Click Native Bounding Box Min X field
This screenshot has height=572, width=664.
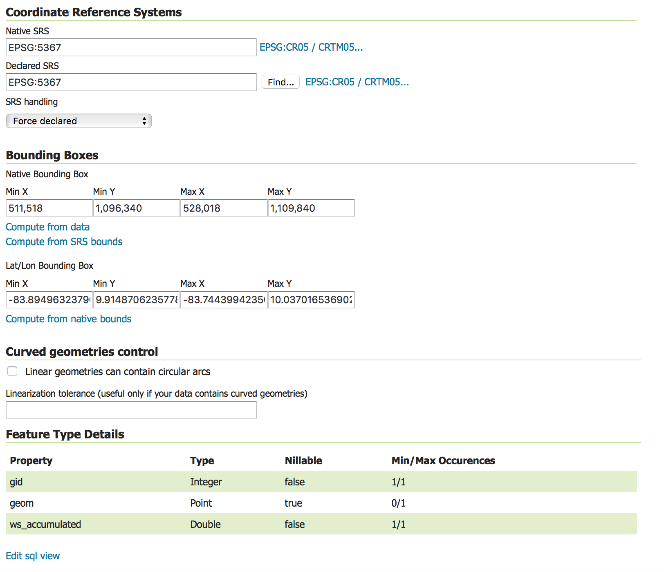click(x=49, y=208)
